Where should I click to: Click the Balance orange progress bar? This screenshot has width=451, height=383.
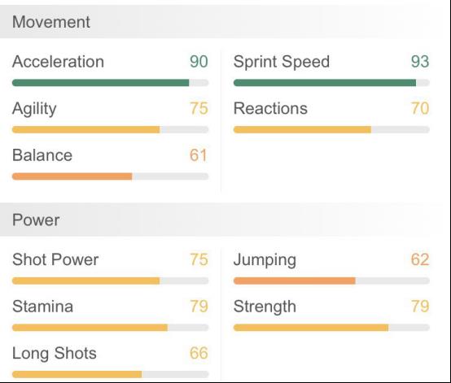[110, 176]
